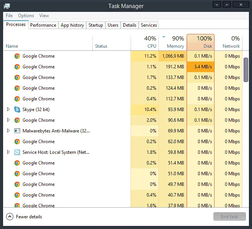Click the Fewer details circular arrow icon

10,217
